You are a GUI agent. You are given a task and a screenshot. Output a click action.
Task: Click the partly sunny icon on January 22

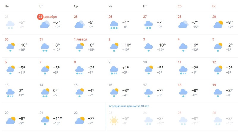80,120
